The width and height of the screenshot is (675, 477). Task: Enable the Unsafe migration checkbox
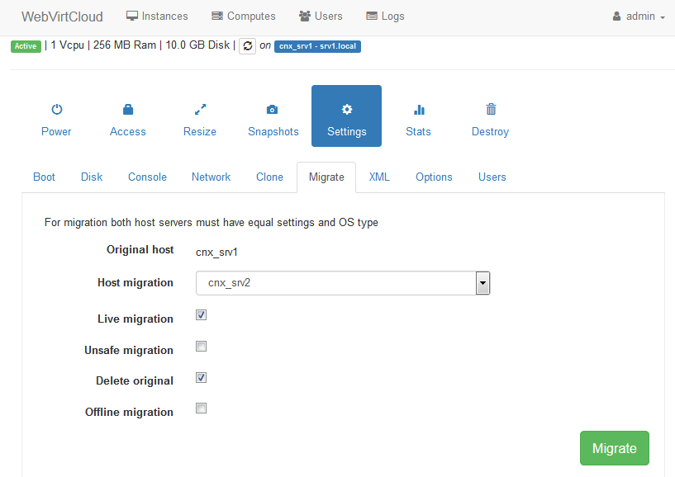coord(201,347)
